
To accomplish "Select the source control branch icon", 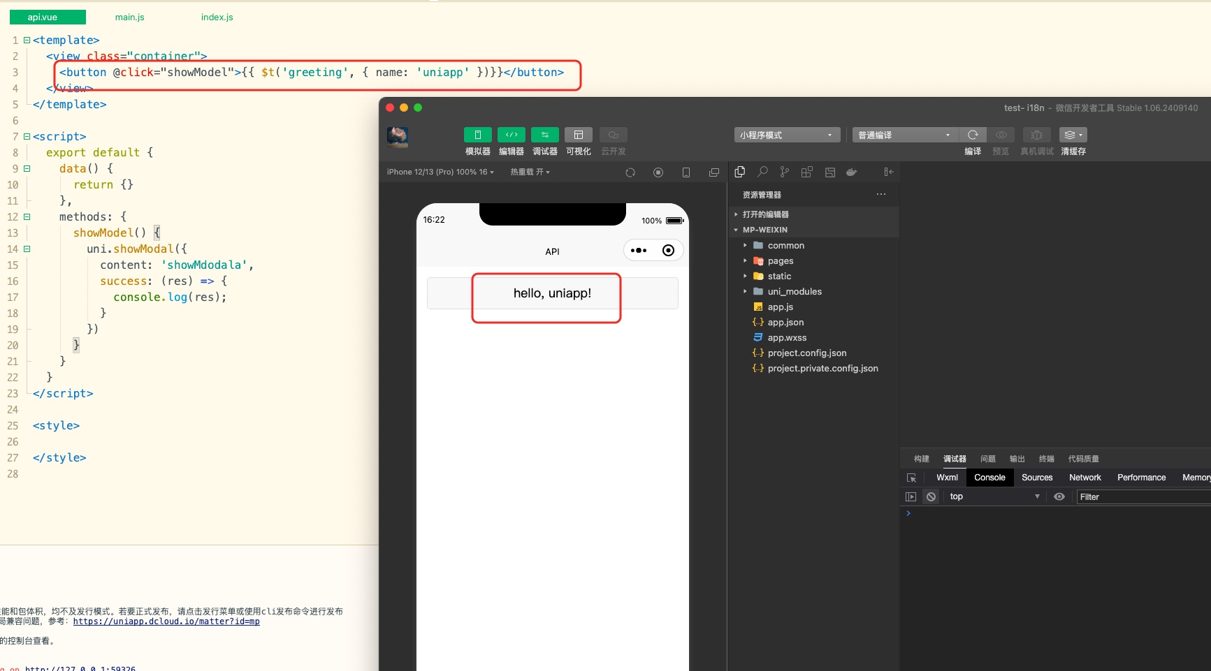I will [x=785, y=172].
